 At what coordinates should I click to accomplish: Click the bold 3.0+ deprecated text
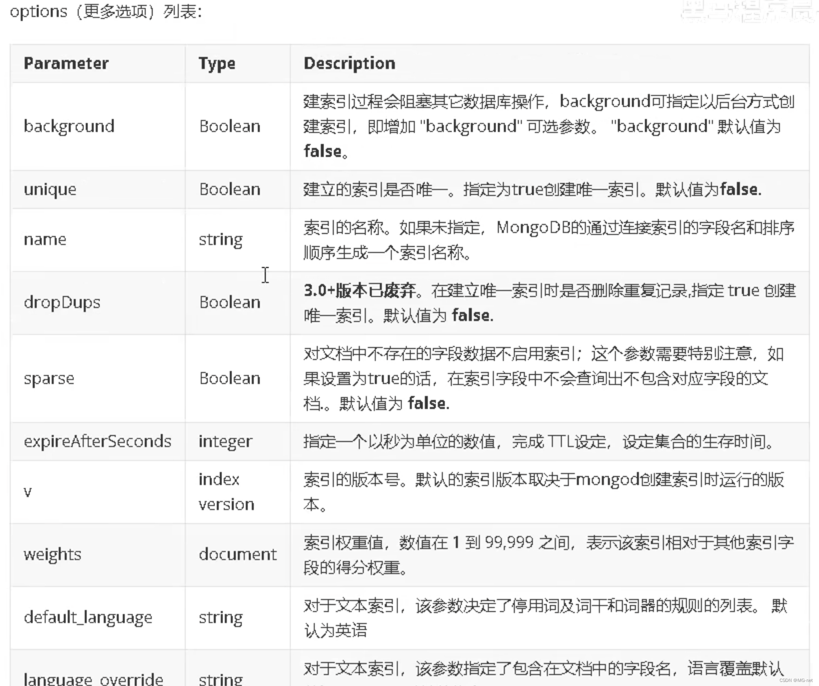point(360,291)
